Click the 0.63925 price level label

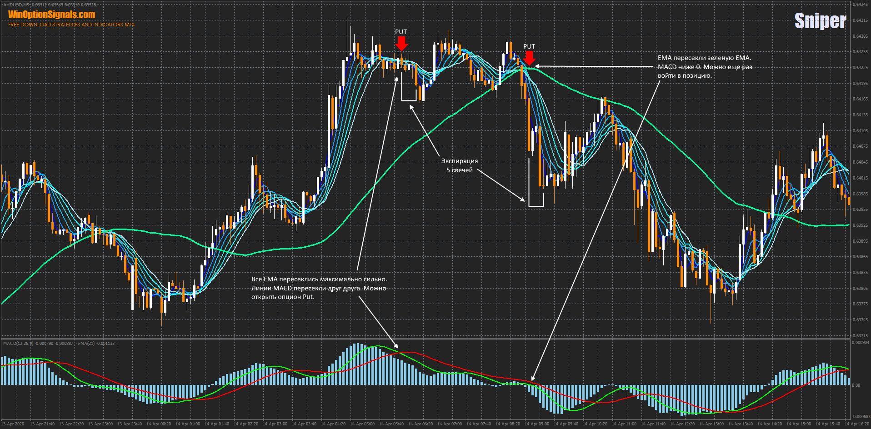tap(860, 225)
